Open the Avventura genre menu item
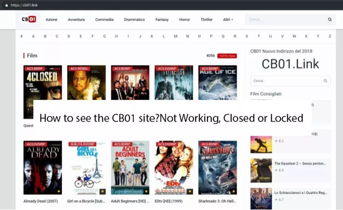This screenshot has width=343, height=210. [76, 20]
